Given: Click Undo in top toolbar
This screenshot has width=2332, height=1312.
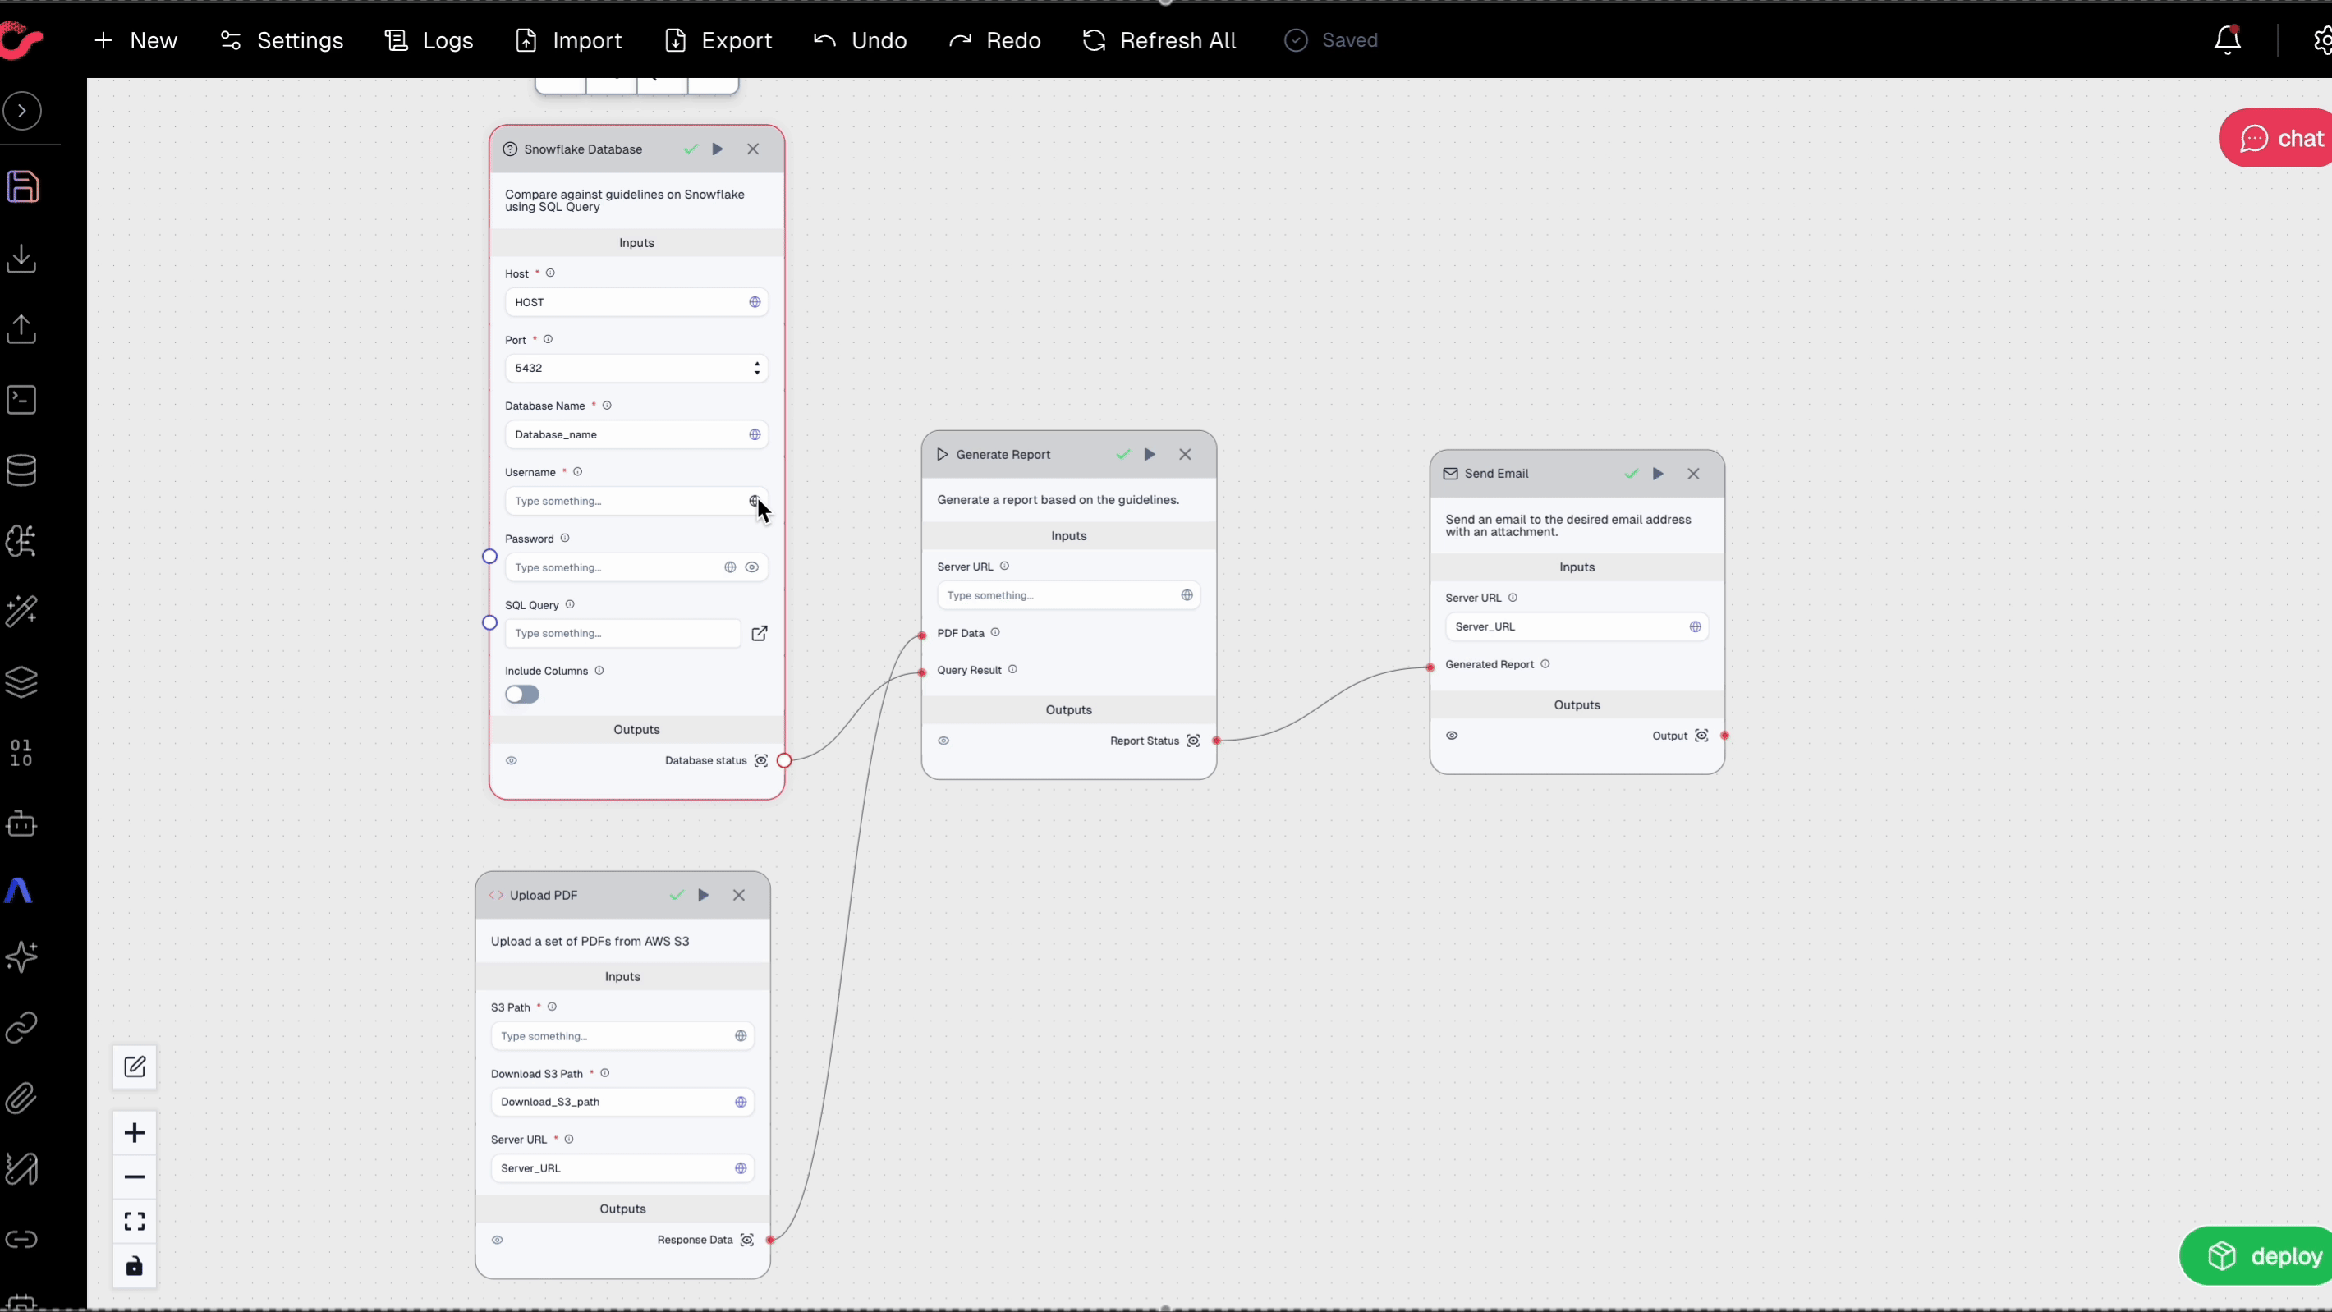Looking at the screenshot, I should (x=860, y=41).
